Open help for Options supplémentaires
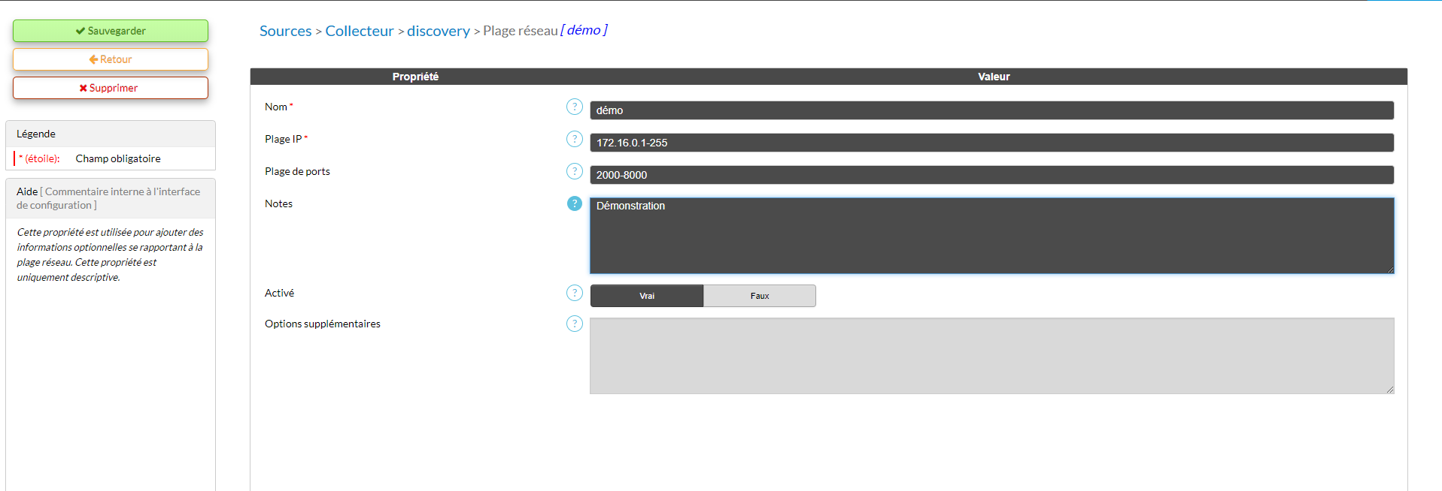Image resolution: width=1442 pixels, height=491 pixels. click(x=574, y=324)
